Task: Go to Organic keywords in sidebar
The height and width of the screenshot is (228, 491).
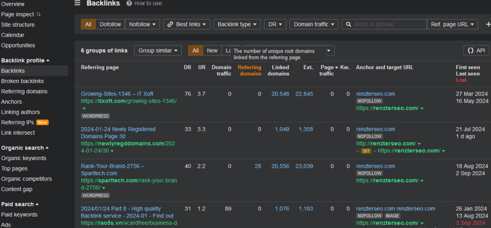Action: (x=23, y=158)
